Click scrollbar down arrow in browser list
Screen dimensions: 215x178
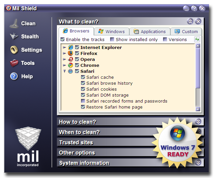tap(198, 109)
